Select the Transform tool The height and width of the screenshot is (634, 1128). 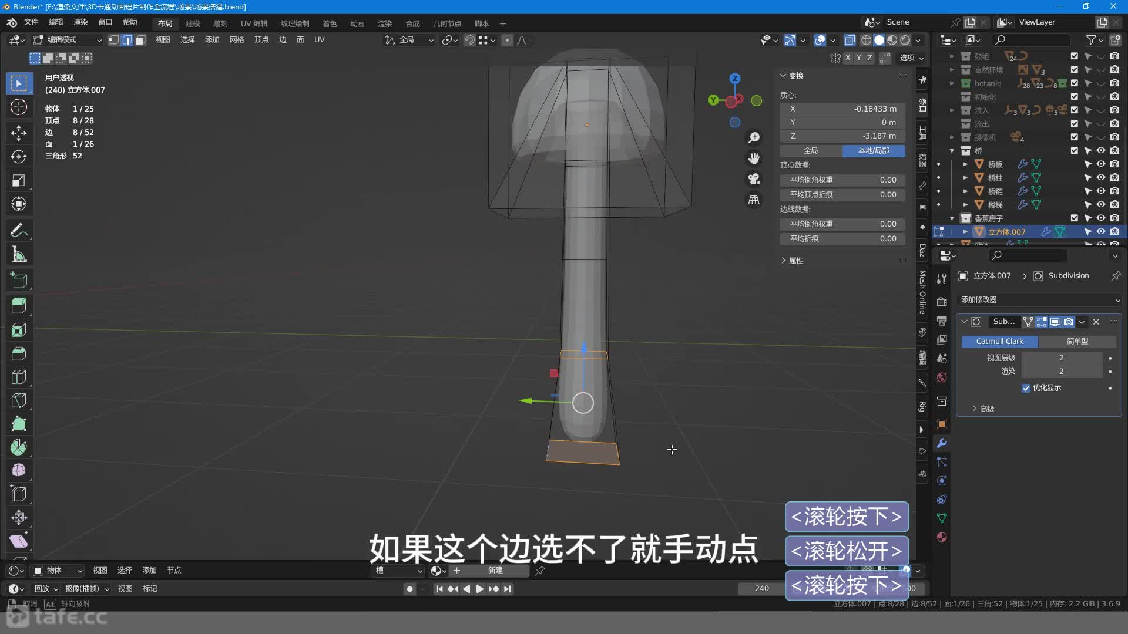19,204
